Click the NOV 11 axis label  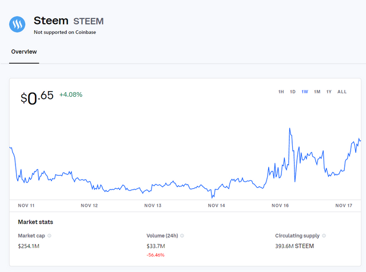click(26, 206)
